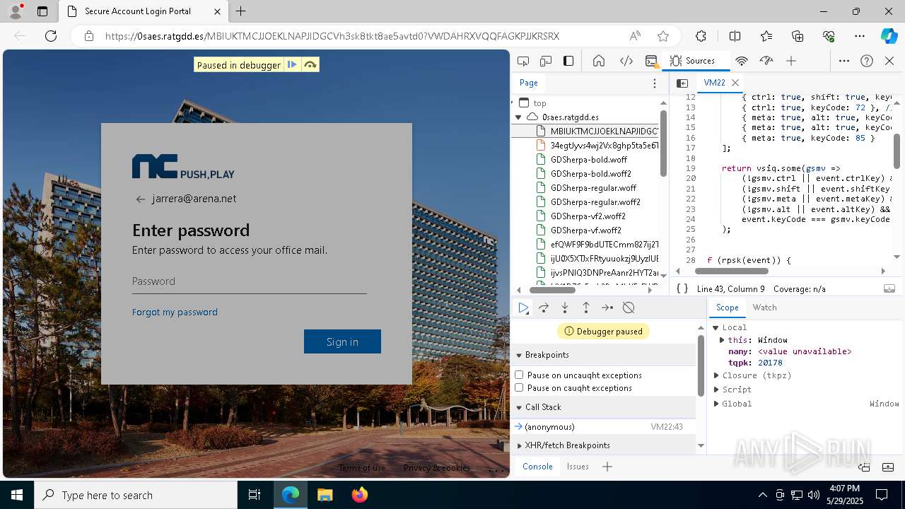Add page to favorites star

coord(662,36)
